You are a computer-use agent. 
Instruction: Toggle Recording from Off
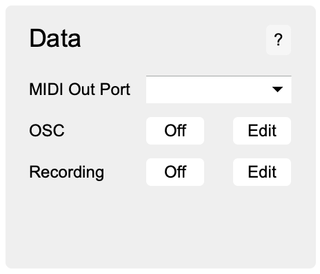[175, 172]
